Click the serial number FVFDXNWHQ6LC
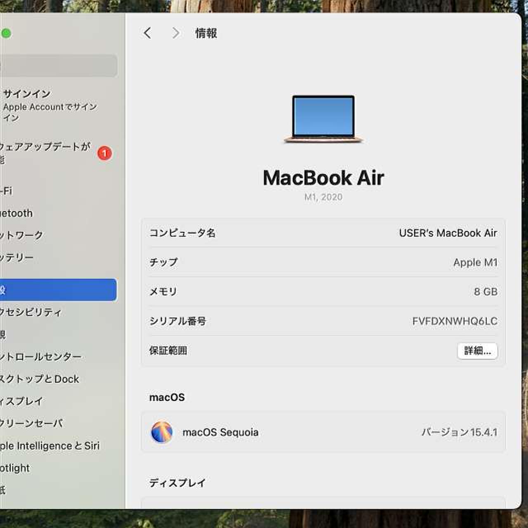 click(455, 321)
